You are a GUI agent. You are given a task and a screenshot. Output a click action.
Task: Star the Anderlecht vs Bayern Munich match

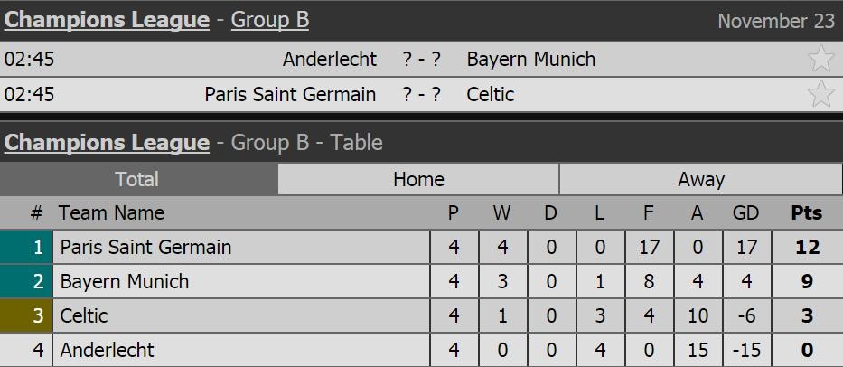tap(820, 60)
